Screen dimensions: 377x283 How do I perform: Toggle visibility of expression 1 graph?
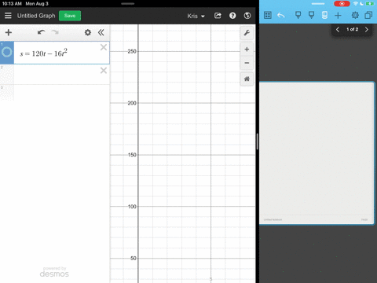[7, 52]
